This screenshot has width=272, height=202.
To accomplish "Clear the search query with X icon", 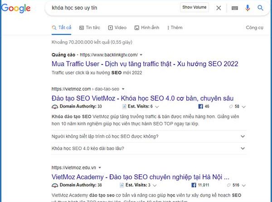I will (x=219, y=8).
